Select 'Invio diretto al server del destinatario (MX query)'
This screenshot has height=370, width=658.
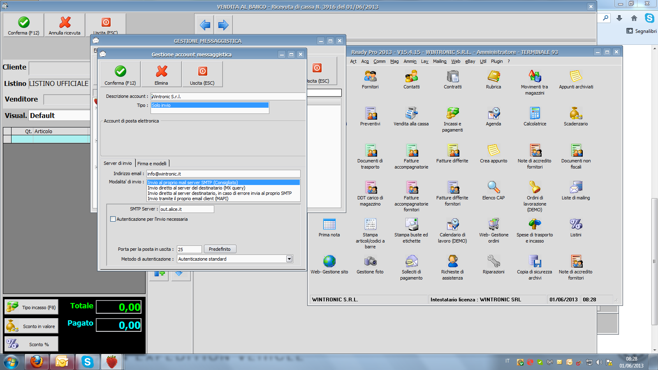(223, 188)
